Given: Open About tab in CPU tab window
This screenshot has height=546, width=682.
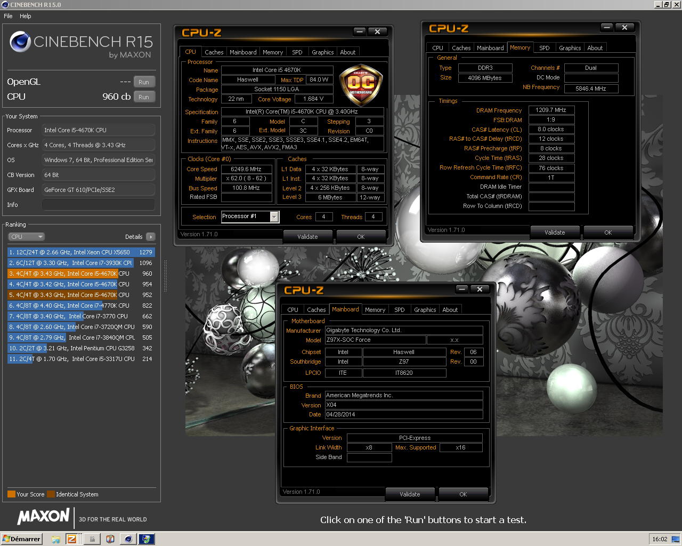Looking at the screenshot, I should (348, 52).
